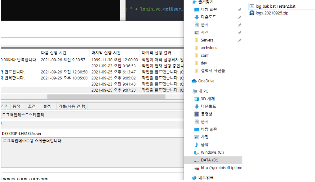Sort by 마지막 실행 결과 column header
Image resolution: width=315 pixels, height=182 pixels.
coord(157,53)
